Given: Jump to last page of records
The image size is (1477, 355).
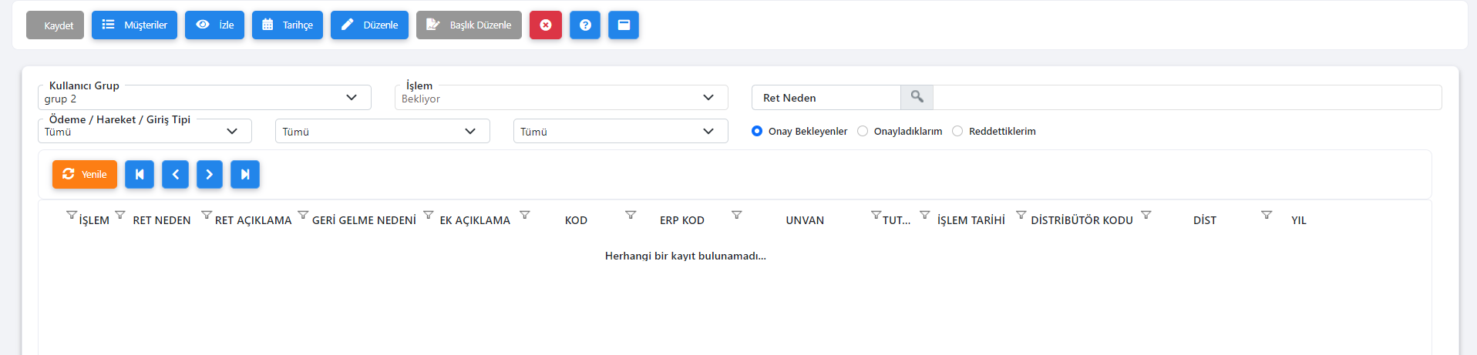Looking at the screenshot, I should click(245, 174).
